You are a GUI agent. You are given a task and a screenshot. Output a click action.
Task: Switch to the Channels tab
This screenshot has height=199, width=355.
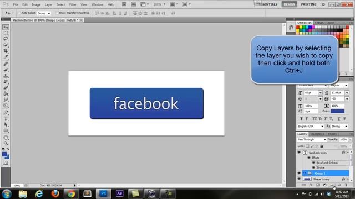317,134
